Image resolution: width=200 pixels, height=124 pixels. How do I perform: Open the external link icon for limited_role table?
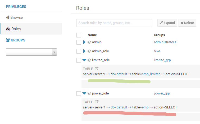coord(97,69)
